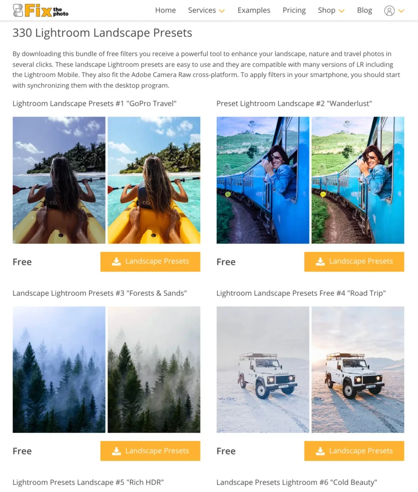Screen dimensions: 418x492
Task: Click download icon on Wanderlust button
Action: click(x=320, y=261)
